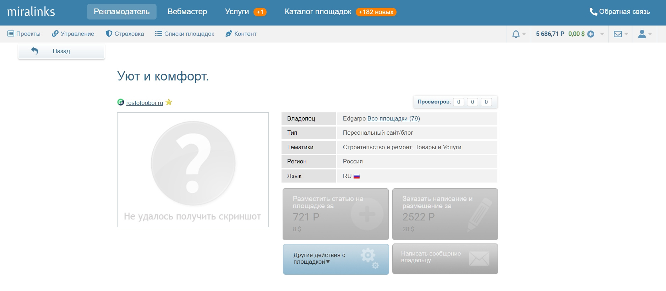The image size is (666, 291).
Task: Open the user profile icon
Action: click(x=642, y=34)
